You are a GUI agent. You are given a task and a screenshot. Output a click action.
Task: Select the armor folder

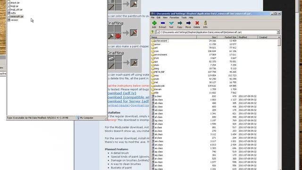point(156,44)
